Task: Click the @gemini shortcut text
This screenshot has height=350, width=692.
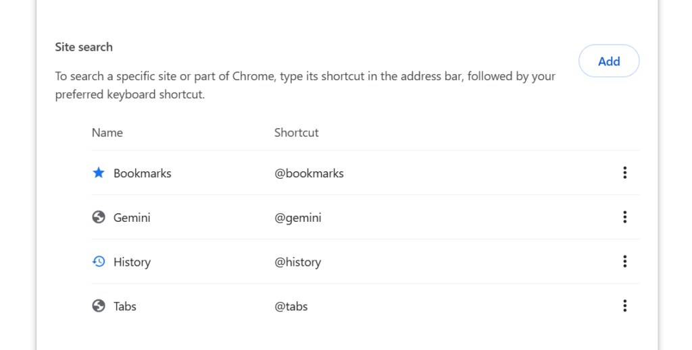Action: (298, 217)
